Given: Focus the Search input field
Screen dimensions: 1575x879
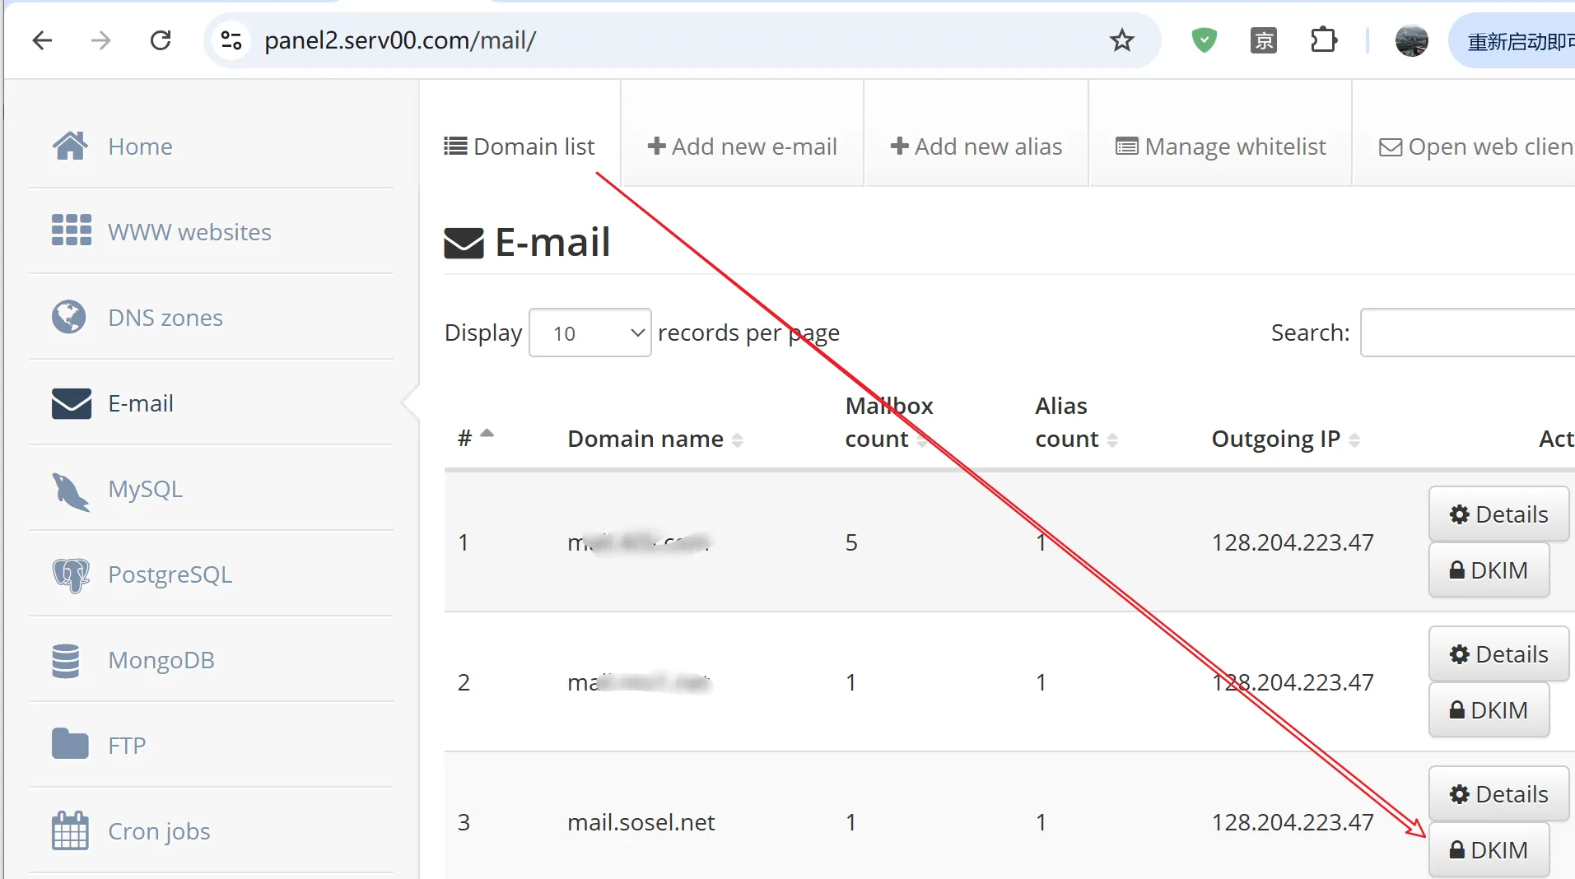Looking at the screenshot, I should (1467, 333).
